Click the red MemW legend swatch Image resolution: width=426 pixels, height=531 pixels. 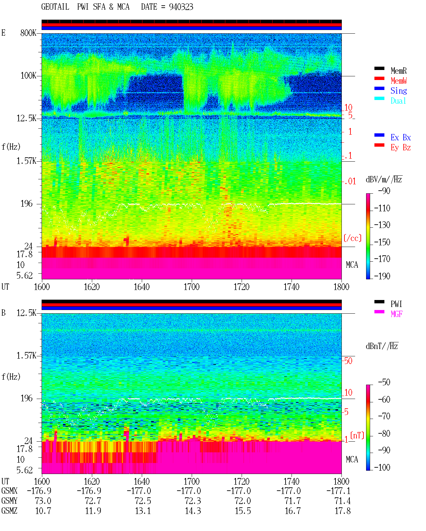[x=379, y=78]
